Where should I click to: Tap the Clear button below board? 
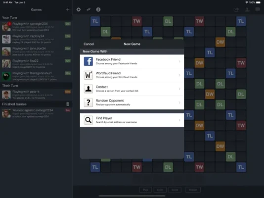click(x=160, y=190)
